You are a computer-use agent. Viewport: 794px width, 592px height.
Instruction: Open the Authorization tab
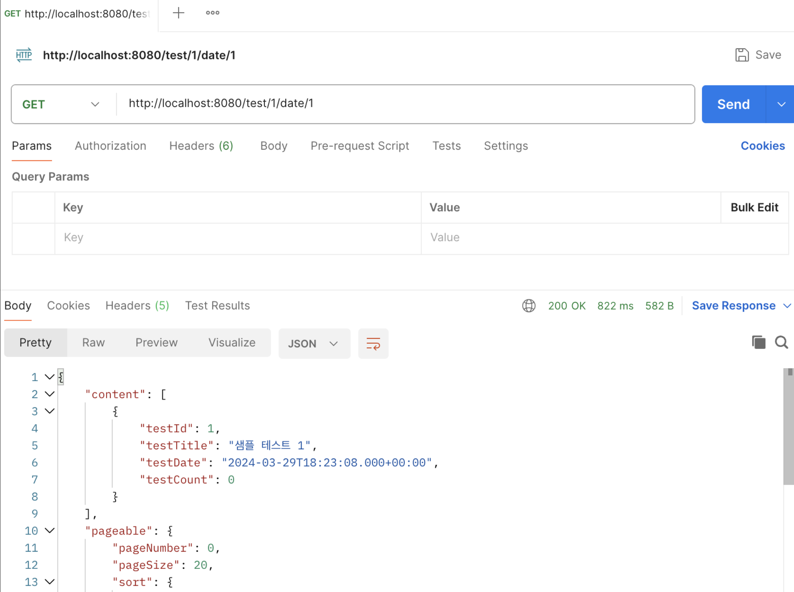[x=110, y=146]
